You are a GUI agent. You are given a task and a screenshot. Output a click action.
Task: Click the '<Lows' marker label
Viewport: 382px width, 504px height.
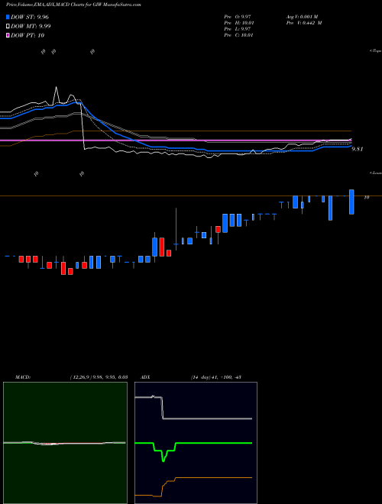[x=375, y=173]
